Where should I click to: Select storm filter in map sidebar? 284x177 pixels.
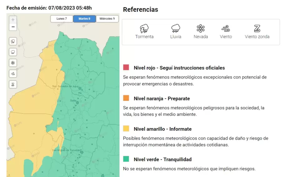coord(13,41)
